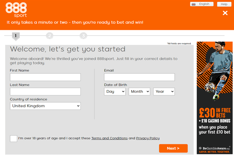Click the 'Country of residence' label
This screenshot has width=234, height=156.
tap(28, 99)
